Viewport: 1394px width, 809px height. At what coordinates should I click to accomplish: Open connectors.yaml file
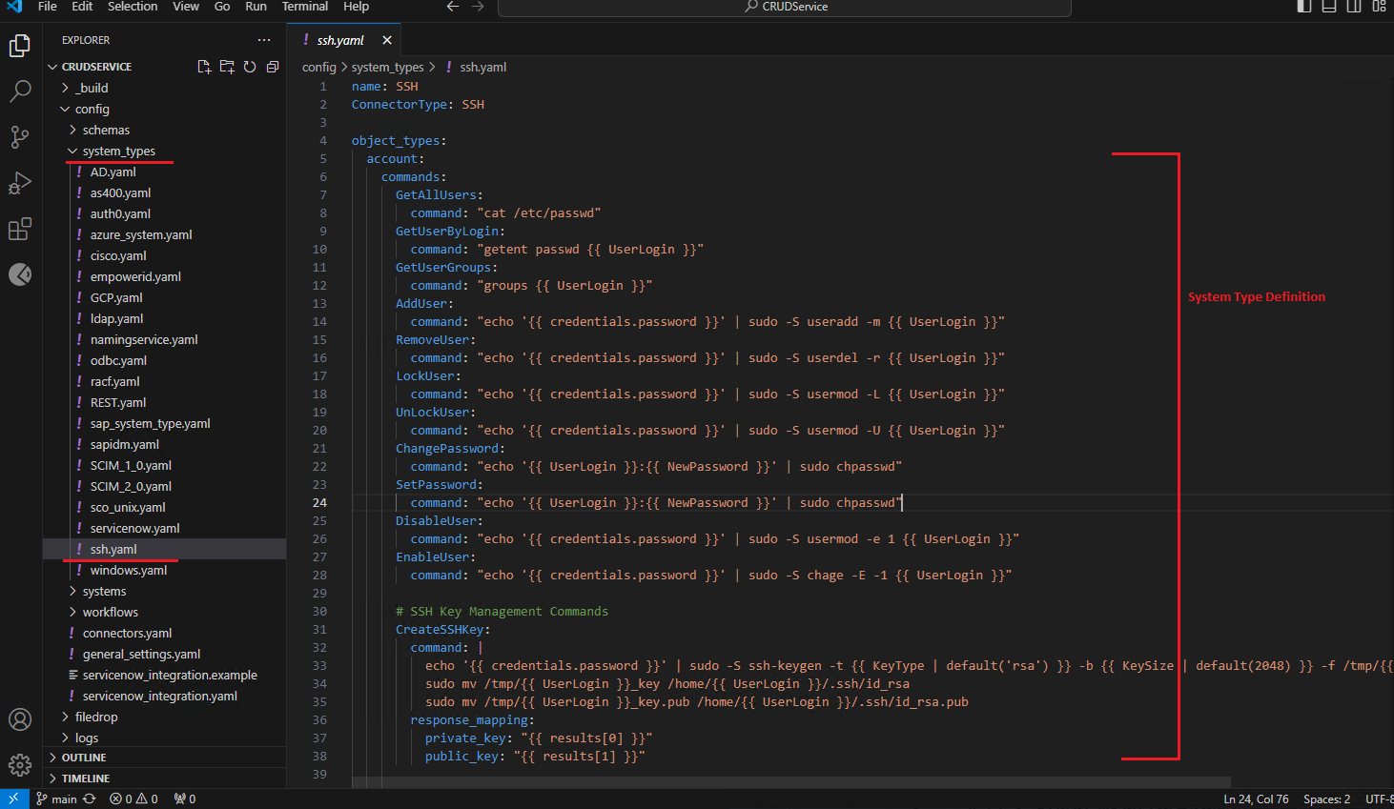point(164,633)
